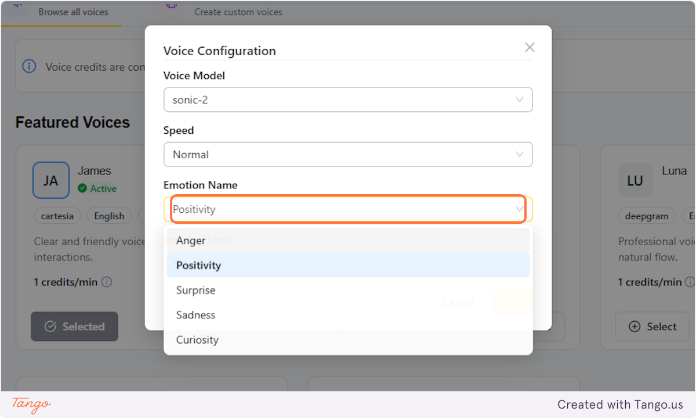Click the Featured Voices heading

pos(72,122)
